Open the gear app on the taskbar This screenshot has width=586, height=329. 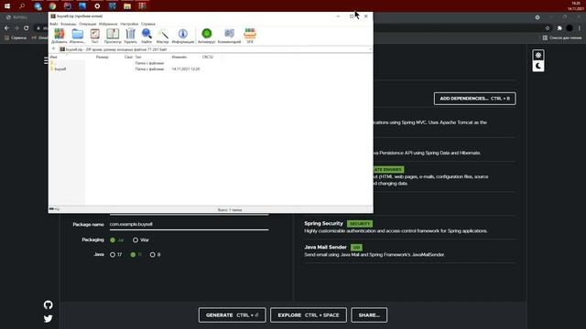pyautogui.click(x=97, y=6)
